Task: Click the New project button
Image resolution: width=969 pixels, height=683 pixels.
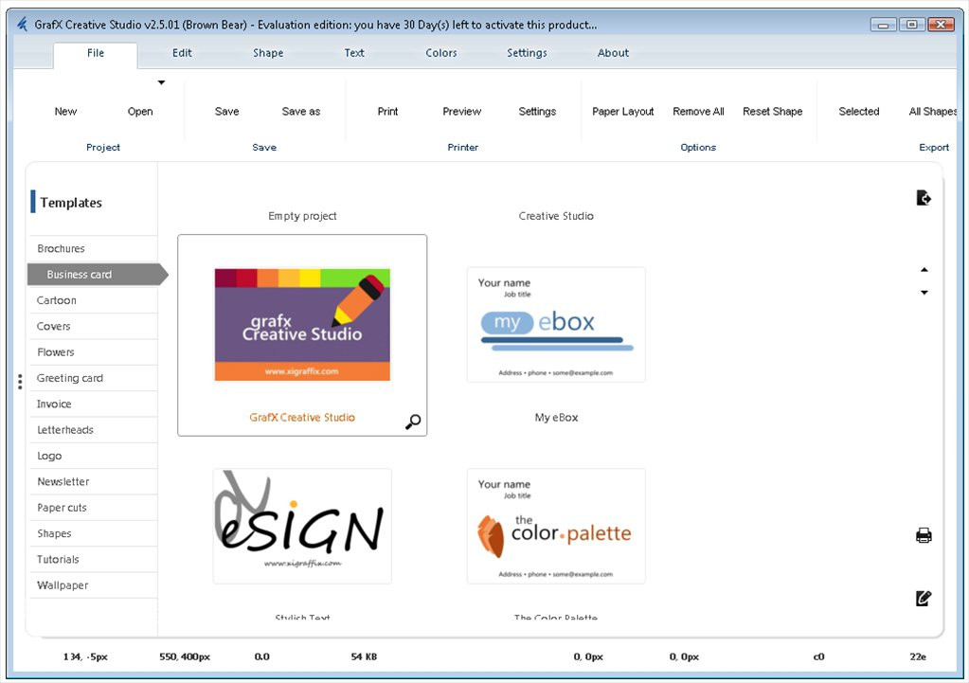Action: click(x=65, y=111)
